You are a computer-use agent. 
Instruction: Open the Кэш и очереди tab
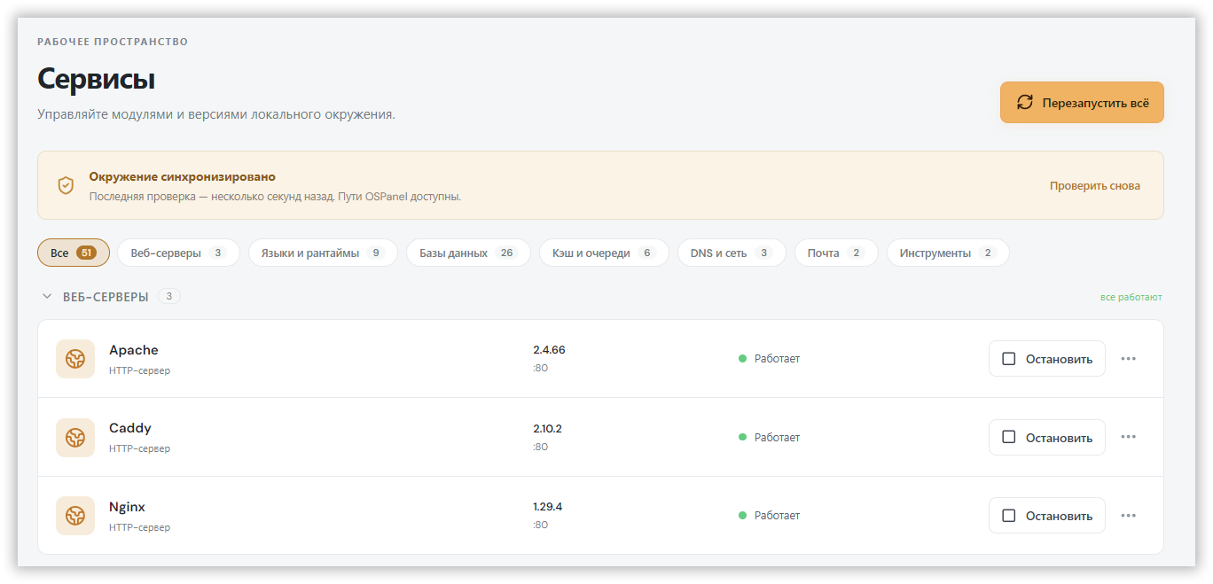coord(604,253)
